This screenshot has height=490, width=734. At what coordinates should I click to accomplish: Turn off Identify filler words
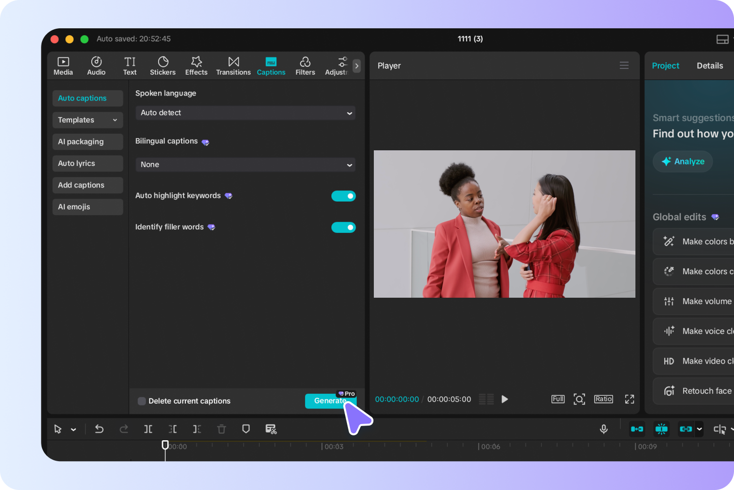pos(344,227)
